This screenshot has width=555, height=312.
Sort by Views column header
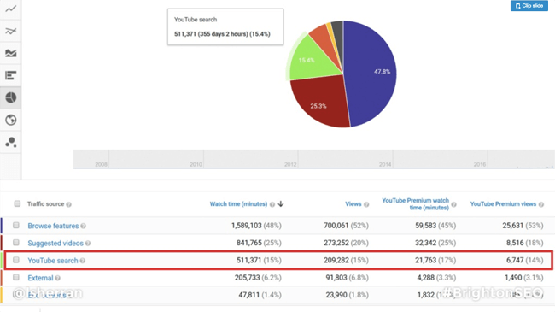353,203
